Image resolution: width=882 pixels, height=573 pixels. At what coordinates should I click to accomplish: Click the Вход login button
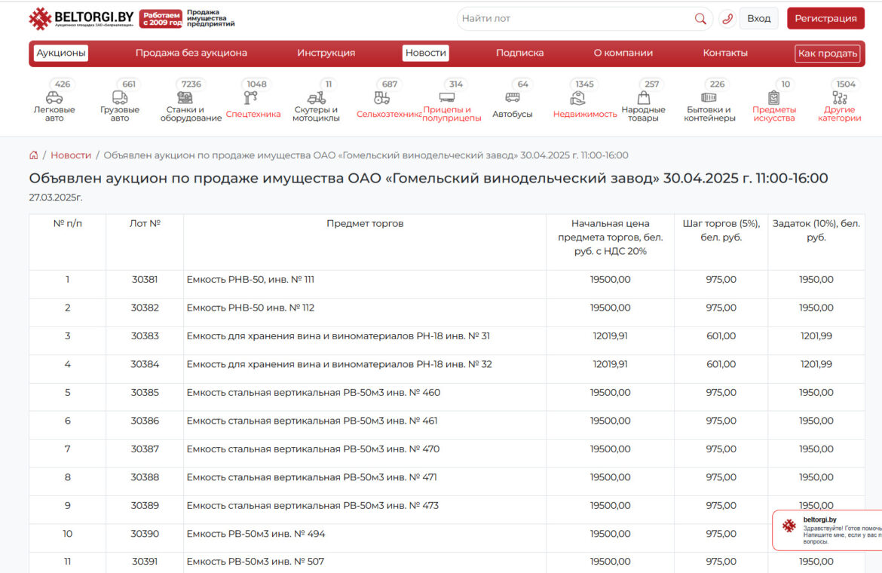[759, 19]
